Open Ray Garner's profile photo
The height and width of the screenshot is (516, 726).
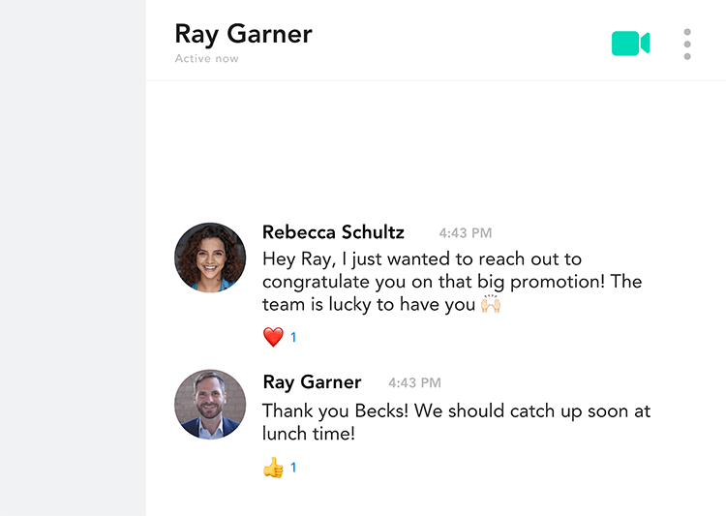210,405
